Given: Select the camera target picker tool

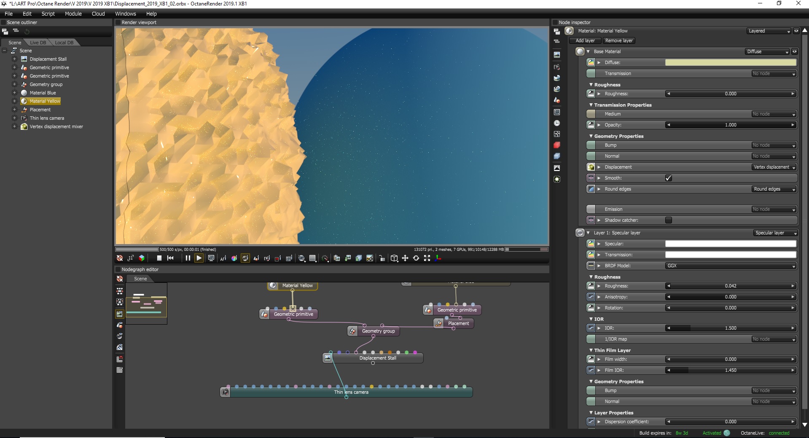Looking at the screenshot, I should 267,258.
